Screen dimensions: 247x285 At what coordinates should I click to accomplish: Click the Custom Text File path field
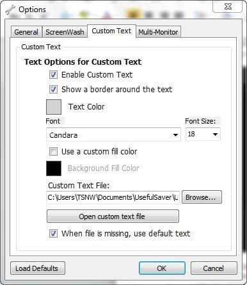(x=113, y=197)
